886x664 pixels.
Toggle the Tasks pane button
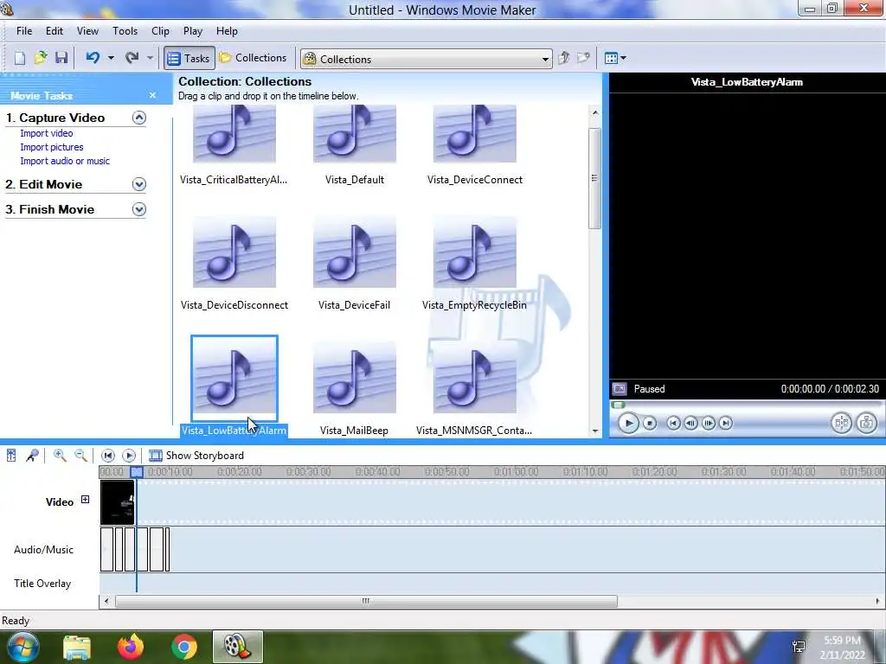click(x=189, y=58)
